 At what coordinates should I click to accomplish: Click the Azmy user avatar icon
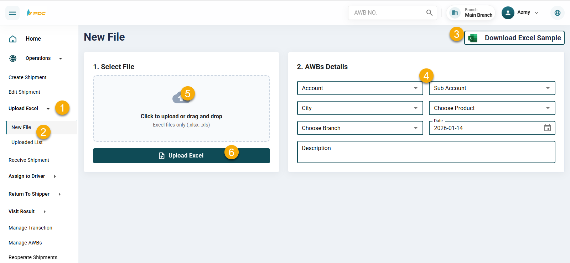point(508,13)
